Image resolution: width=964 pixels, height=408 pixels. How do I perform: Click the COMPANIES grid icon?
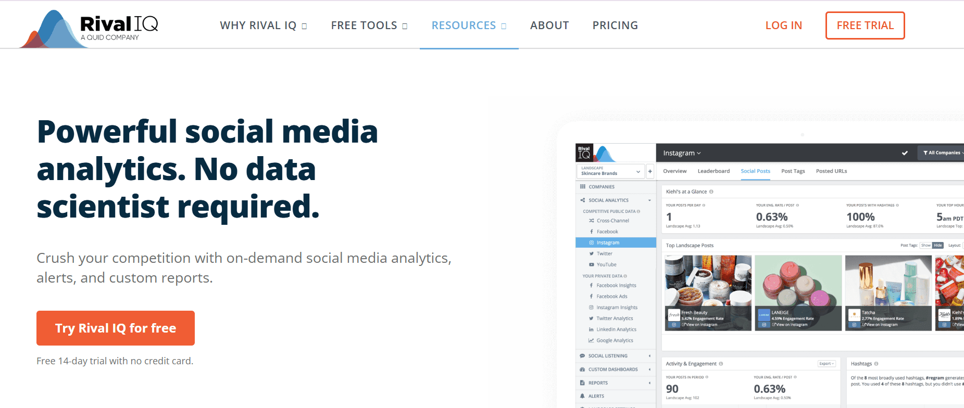583,187
